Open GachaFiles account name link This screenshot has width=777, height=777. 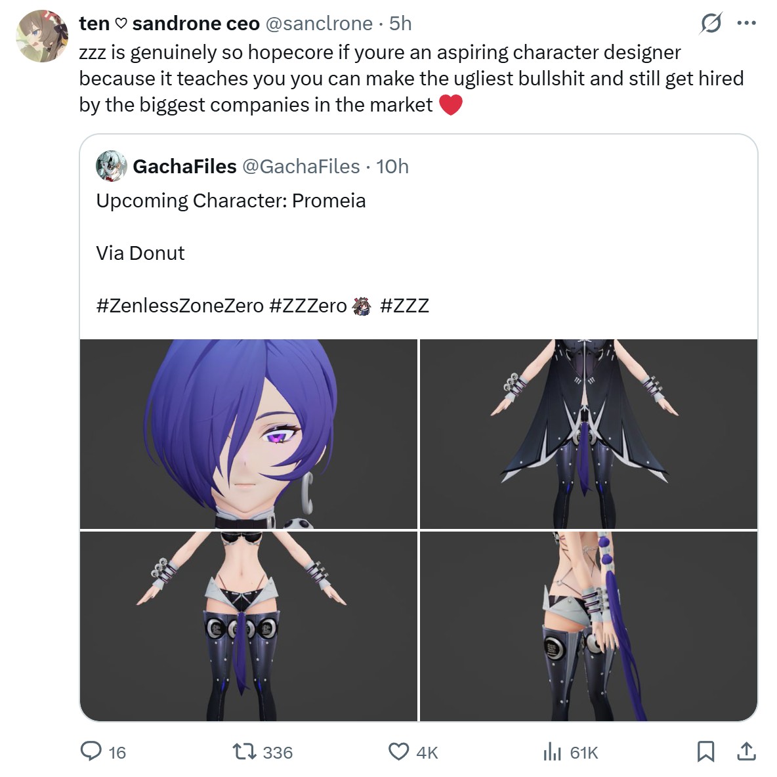click(x=184, y=167)
